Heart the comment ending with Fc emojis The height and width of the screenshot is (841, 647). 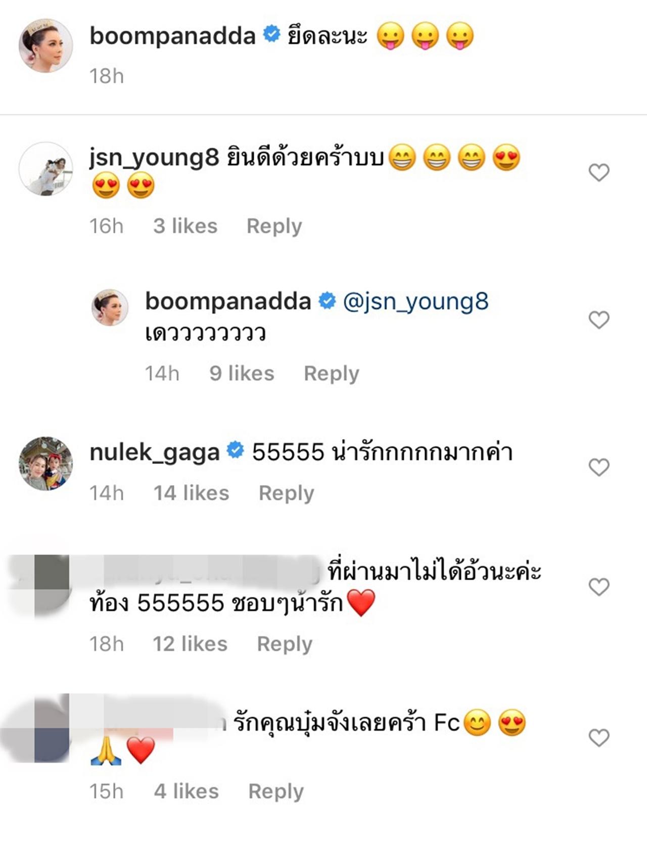pos(599,738)
